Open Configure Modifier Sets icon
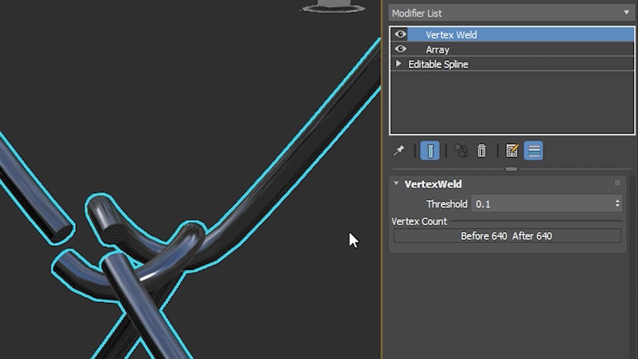This screenshot has width=638, height=359. 513,150
